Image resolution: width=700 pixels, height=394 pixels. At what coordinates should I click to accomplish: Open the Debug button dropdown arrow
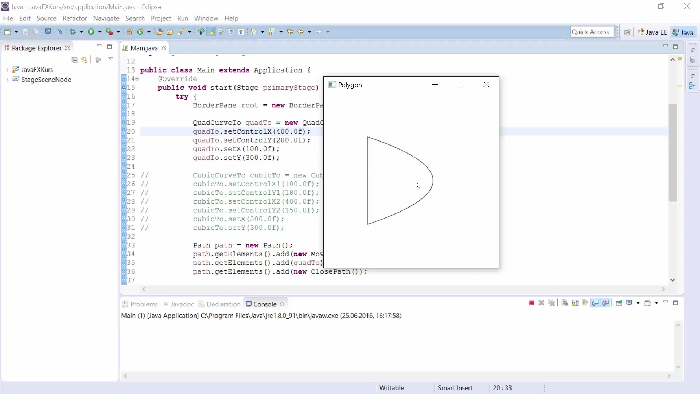point(81,32)
